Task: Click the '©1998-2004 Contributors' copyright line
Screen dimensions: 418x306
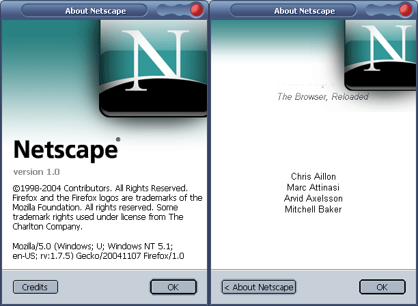Action: pos(100,189)
